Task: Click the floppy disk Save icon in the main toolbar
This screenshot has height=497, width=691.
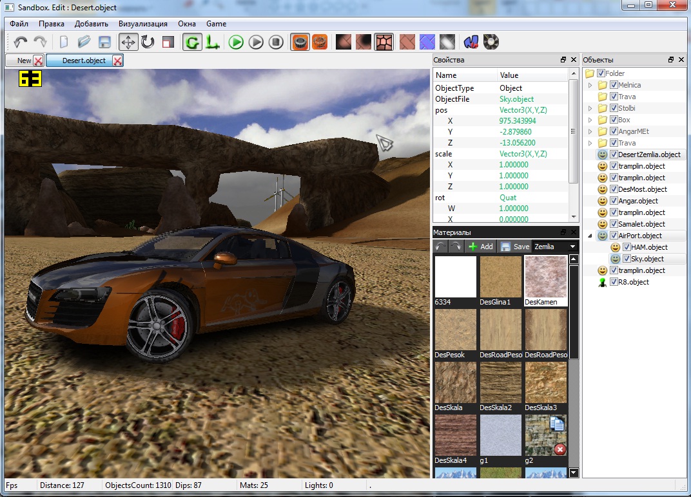Action: [x=104, y=42]
